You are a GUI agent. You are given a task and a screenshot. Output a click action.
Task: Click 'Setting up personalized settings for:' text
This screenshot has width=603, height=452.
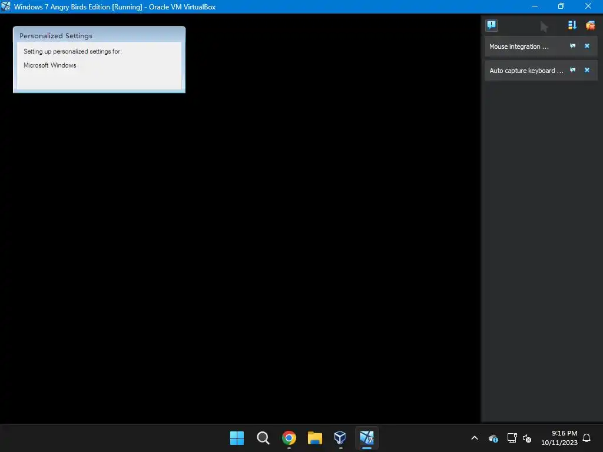[72, 52]
